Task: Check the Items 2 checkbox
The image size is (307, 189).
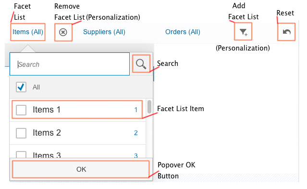Action: [21, 133]
